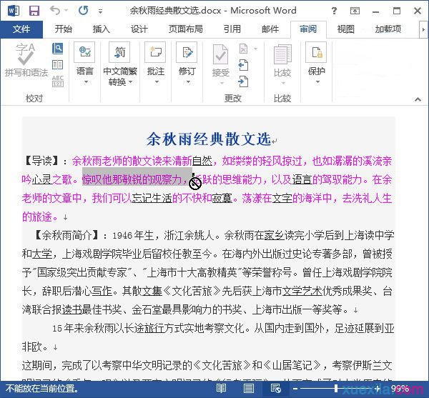This screenshot has height=398, width=429.
Task: Switch to the 邮件 mailings tab
Action: [270, 29]
